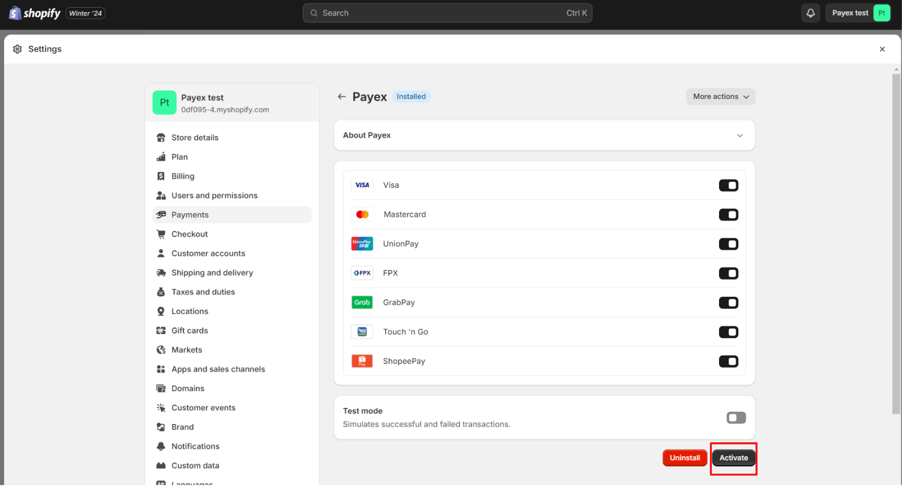The width and height of the screenshot is (902, 491).
Task: Click the Customer events icon
Action: coord(161,408)
